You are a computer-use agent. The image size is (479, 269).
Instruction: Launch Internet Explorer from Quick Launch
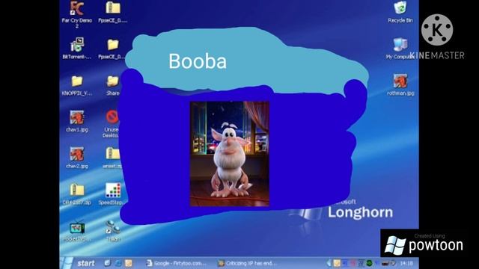(118, 263)
